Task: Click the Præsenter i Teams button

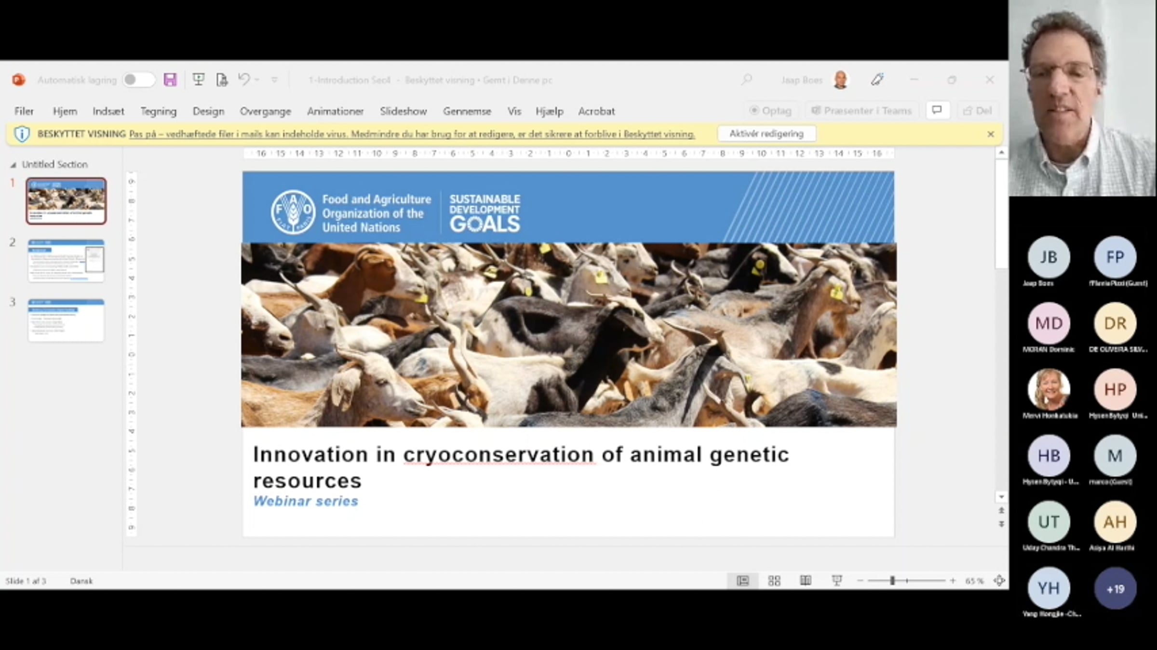Action: [x=862, y=110]
